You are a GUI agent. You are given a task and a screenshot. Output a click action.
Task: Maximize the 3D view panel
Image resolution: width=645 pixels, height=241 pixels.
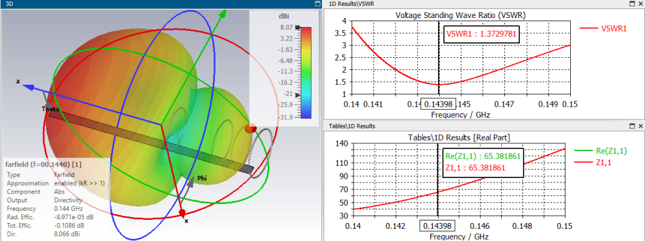pyautogui.click(x=317, y=4)
